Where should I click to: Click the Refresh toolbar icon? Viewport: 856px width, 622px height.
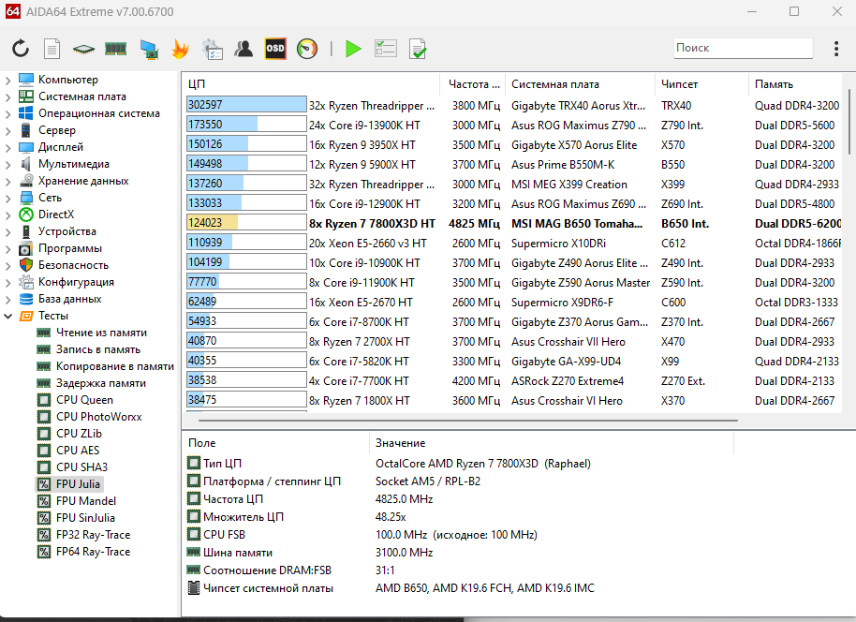click(x=21, y=49)
